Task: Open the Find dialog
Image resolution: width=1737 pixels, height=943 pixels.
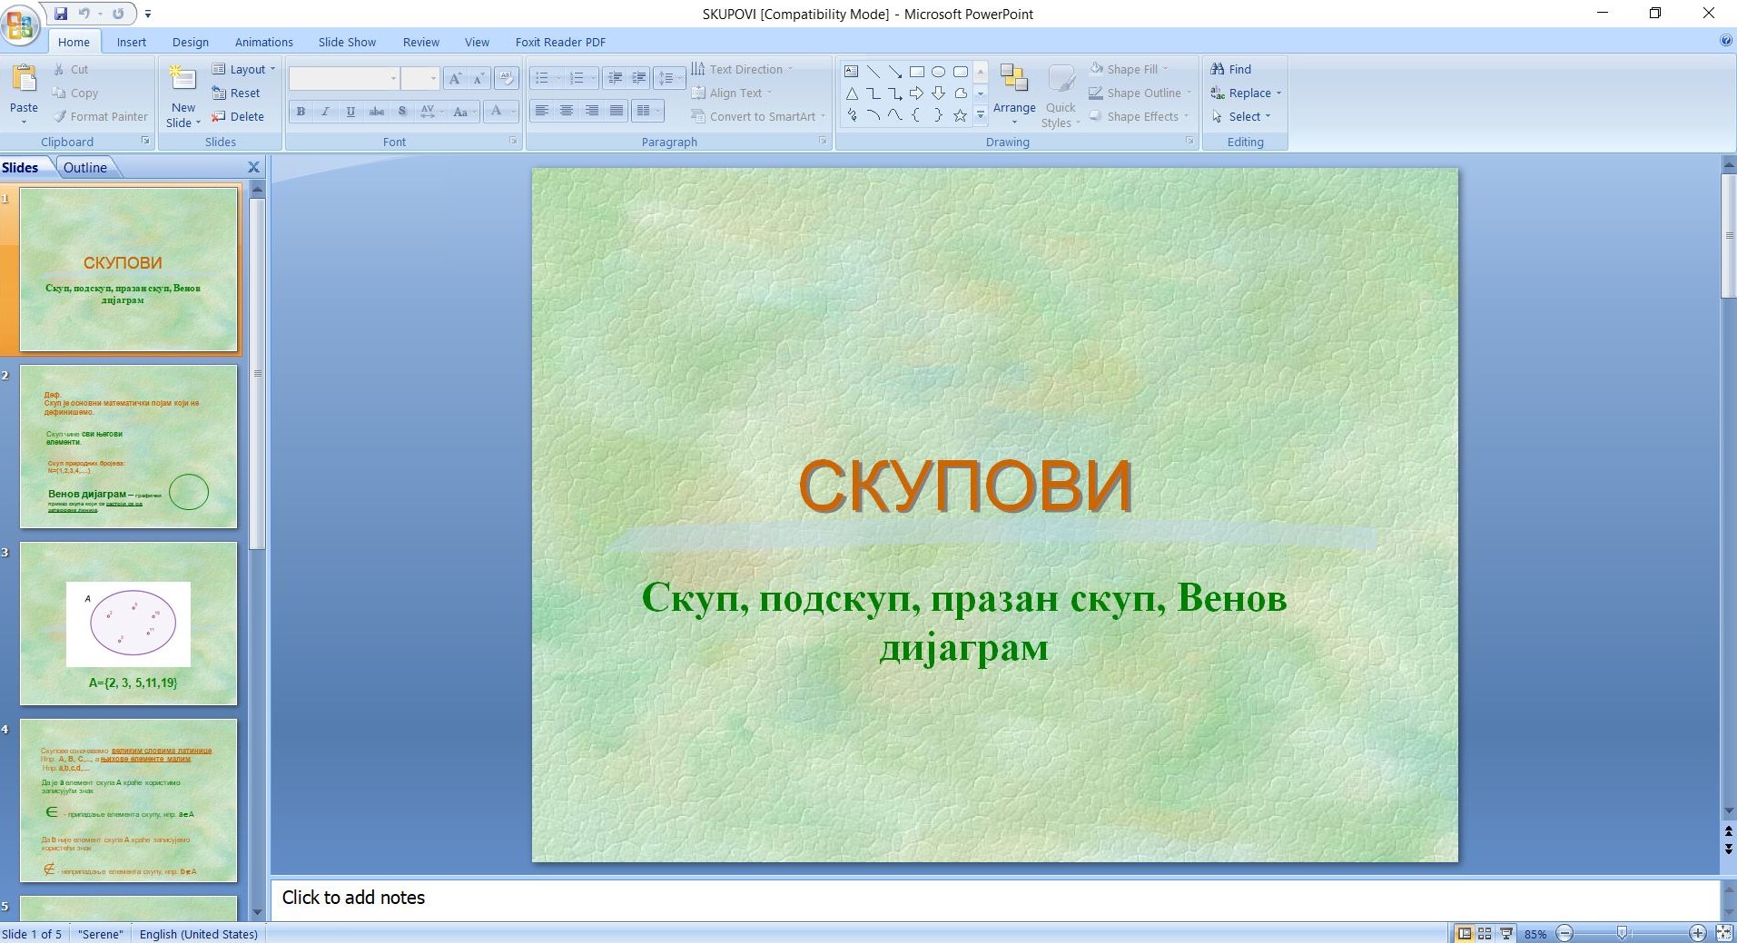Action: 1234,68
